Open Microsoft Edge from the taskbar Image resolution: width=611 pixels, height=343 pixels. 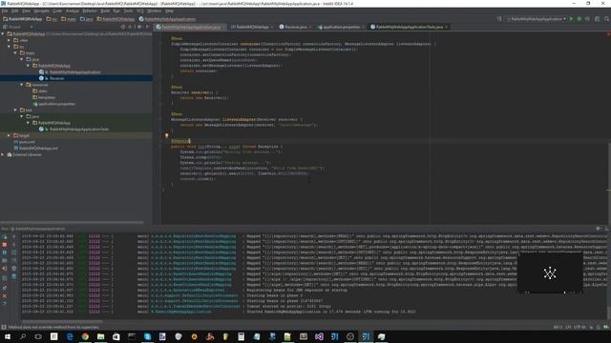click(x=70, y=336)
